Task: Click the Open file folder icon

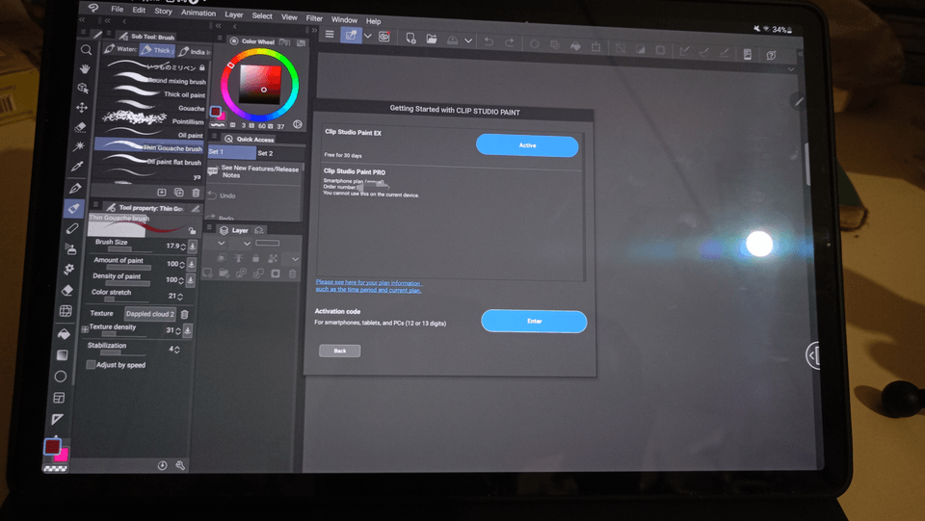Action: 432,39
